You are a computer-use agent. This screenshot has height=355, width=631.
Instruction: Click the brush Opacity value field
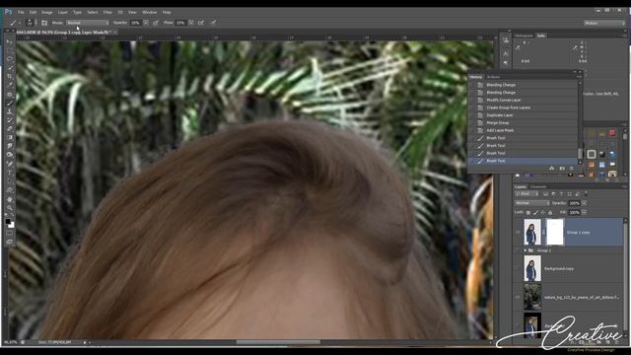point(136,23)
